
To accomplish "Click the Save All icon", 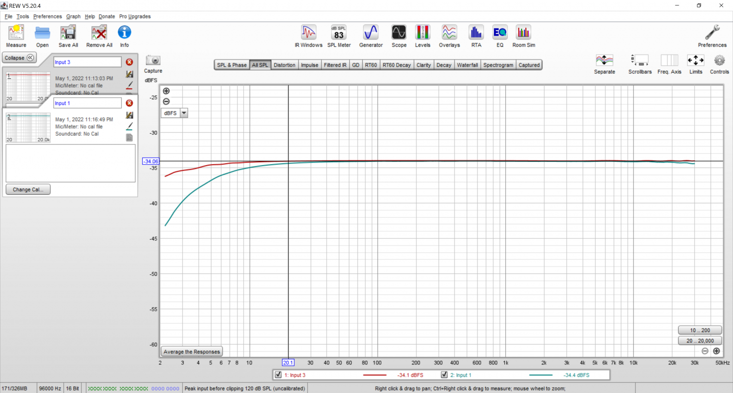I will pos(68,33).
